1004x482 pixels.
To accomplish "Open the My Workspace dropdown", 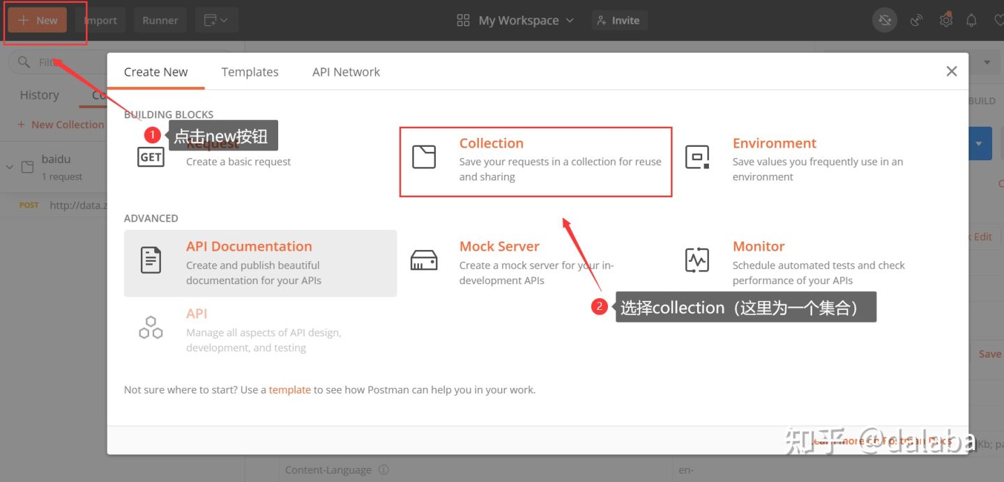I will tap(515, 20).
